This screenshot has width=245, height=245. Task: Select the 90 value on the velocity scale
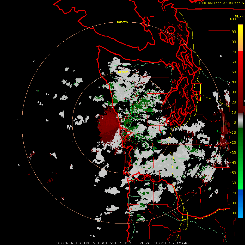click(x=234, y=32)
